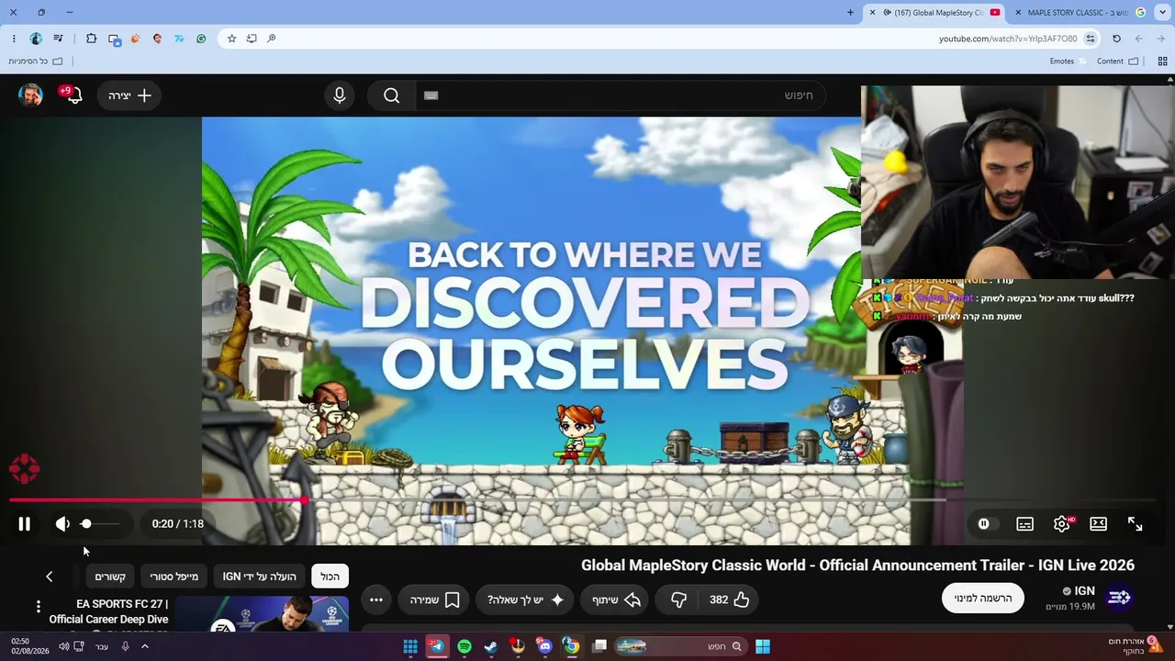Open the IGN channel avatar
1175x661 pixels.
1119,598
